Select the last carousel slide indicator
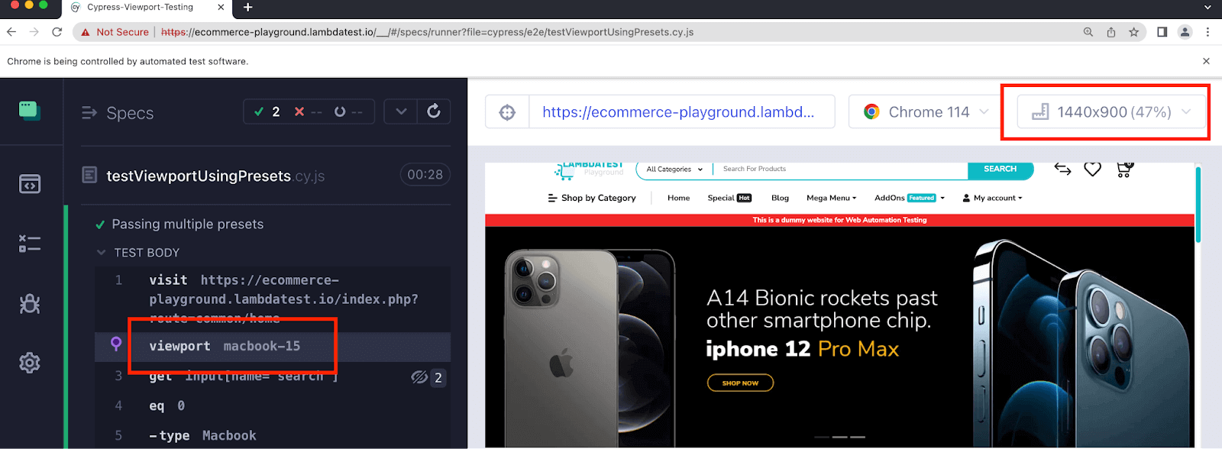1222x449 pixels. pyautogui.click(x=858, y=437)
